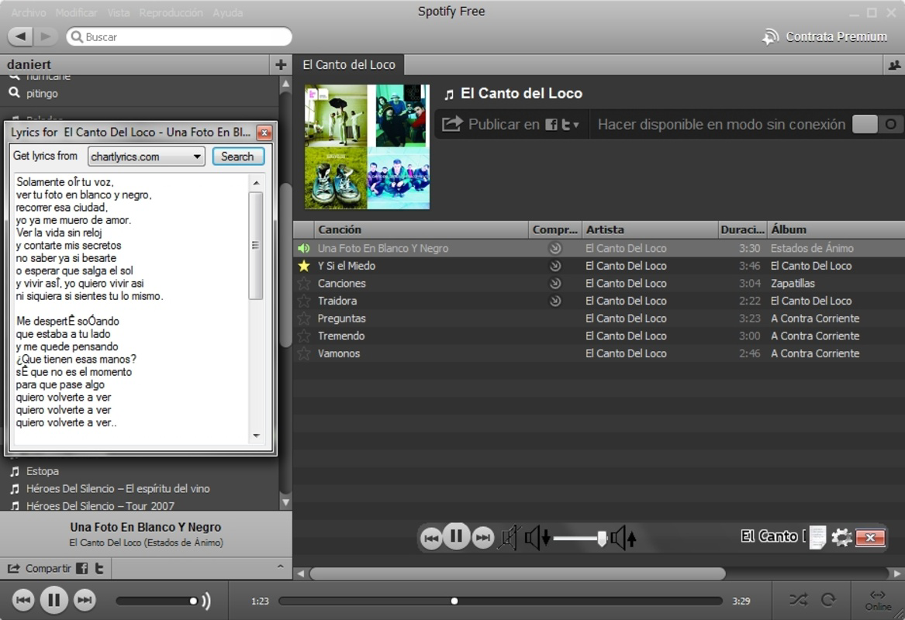The image size is (905, 620).
Task: Click mute icon in the mini player overlay
Action: (509, 538)
